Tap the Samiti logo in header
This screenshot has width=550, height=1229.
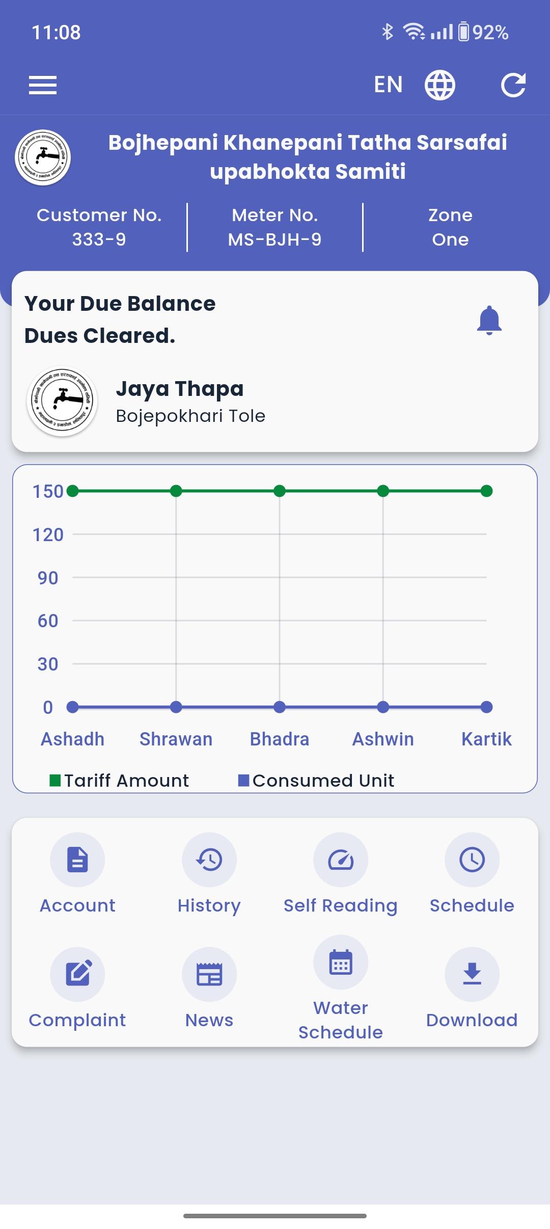point(43,157)
